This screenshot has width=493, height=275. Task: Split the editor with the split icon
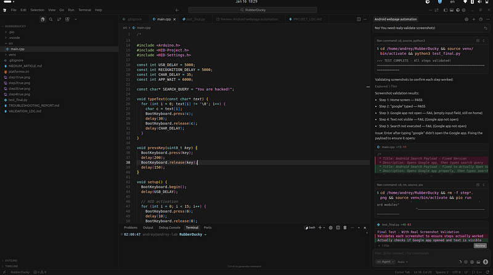(x=359, y=19)
